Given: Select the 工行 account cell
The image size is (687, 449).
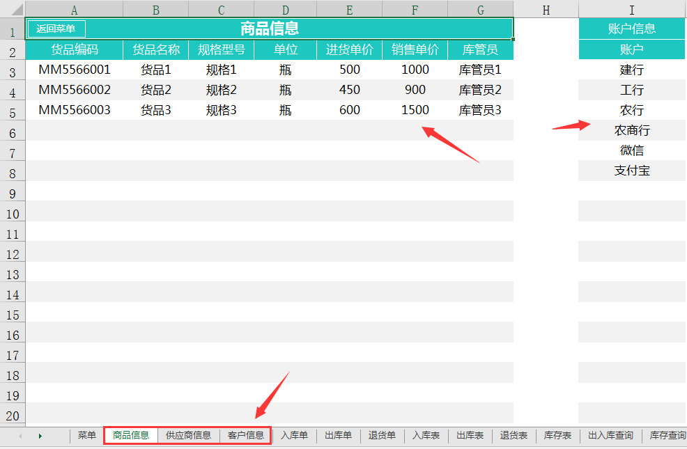Looking at the screenshot, I should coord(632,90).
